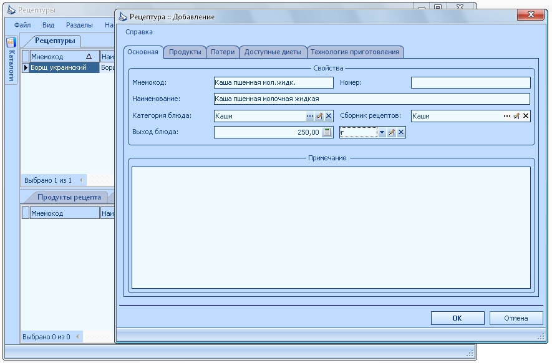Screen dimensions: 552x363
Task: Click the Выбрано 0 из 0 status text
Action: (x=46, y=337)
